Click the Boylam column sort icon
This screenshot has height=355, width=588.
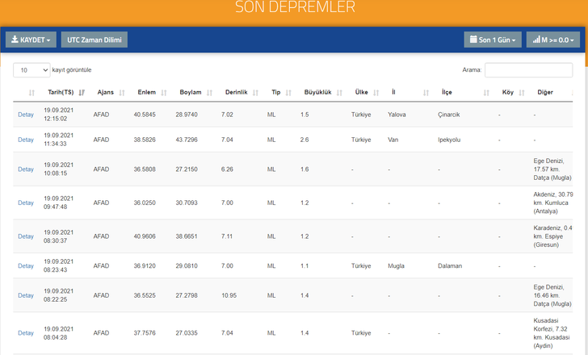tap(209, 93)
